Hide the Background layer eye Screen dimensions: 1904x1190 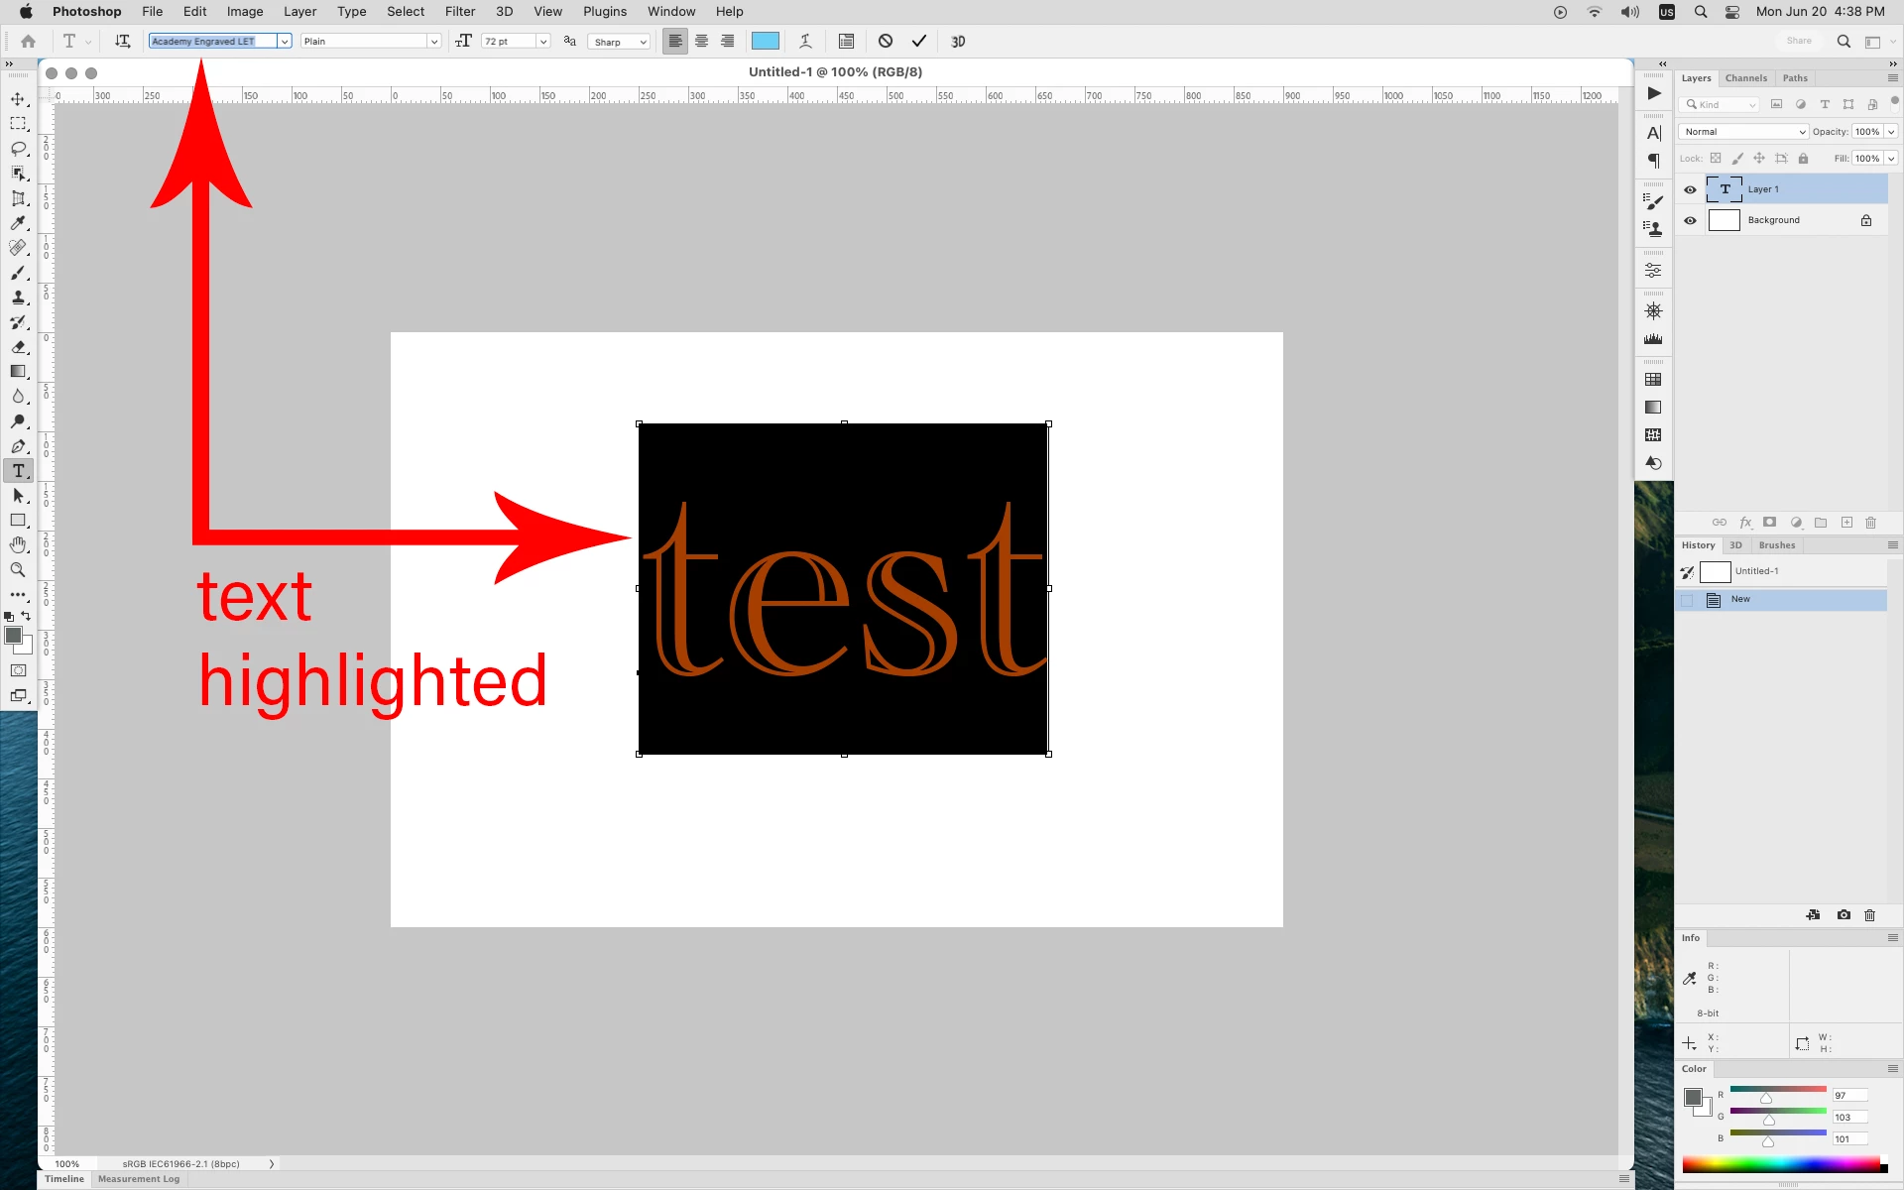(x=1690, y=220)
